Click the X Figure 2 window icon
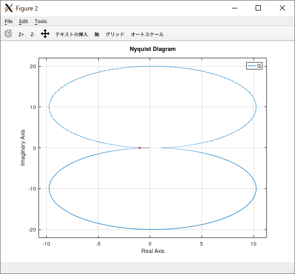The width and height of the screenshot is (295, 274). click(8, 8)
